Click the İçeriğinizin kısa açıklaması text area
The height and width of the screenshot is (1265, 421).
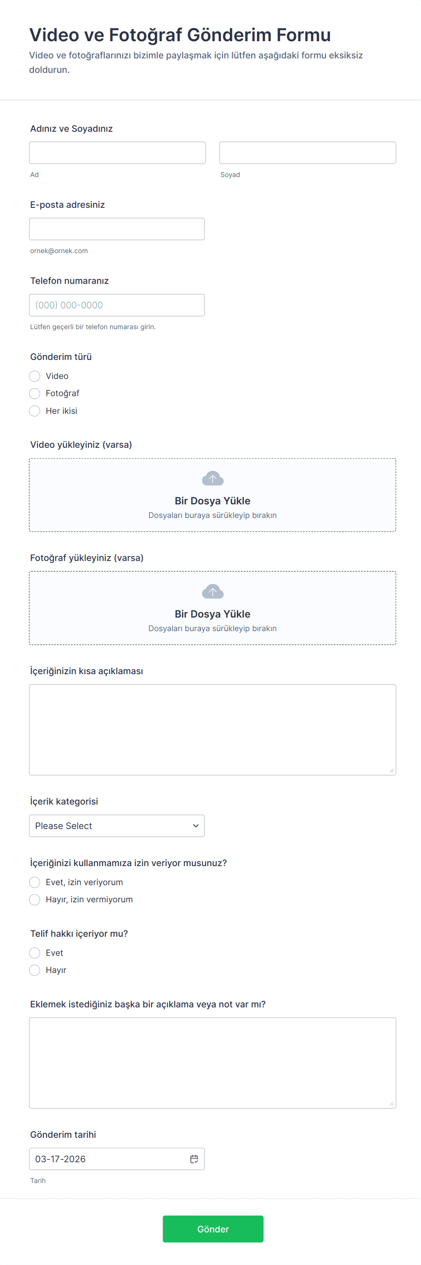pyautogui.click(x=212, y=729)
